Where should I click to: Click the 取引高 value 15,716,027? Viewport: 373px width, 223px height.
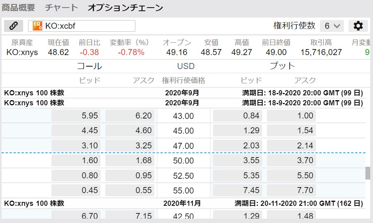point(321,52)
